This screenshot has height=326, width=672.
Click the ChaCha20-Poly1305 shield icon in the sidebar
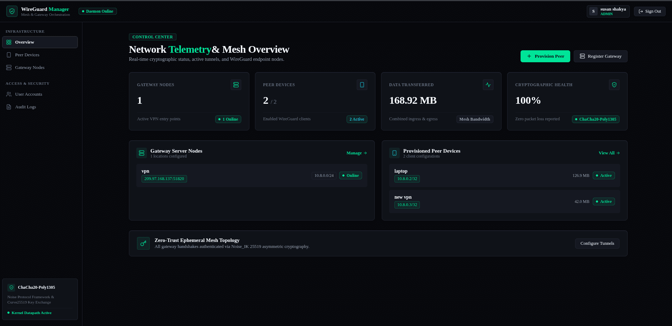pos(11,287)
